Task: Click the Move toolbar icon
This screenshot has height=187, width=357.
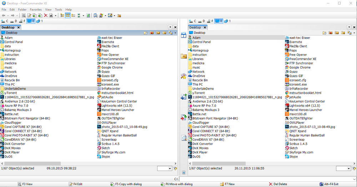Action: coord(40,15)
